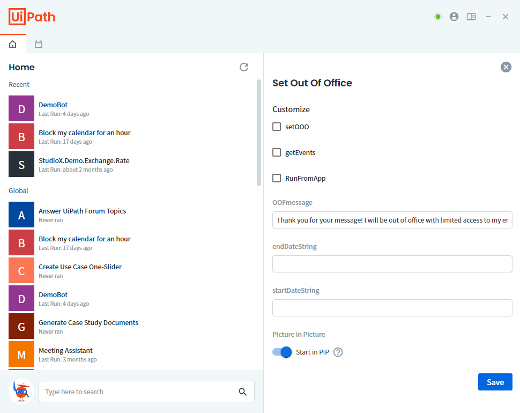
Task: Click the blue Answer UiPath Forum Topics icon
Action: pos(21,215)
